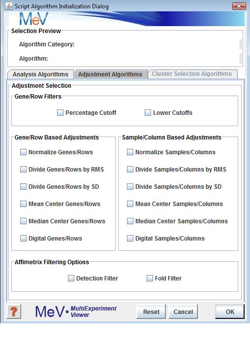Select Mean Center Genes/Rows checkbox
250x347 pixels.
[x=23, y=204]
